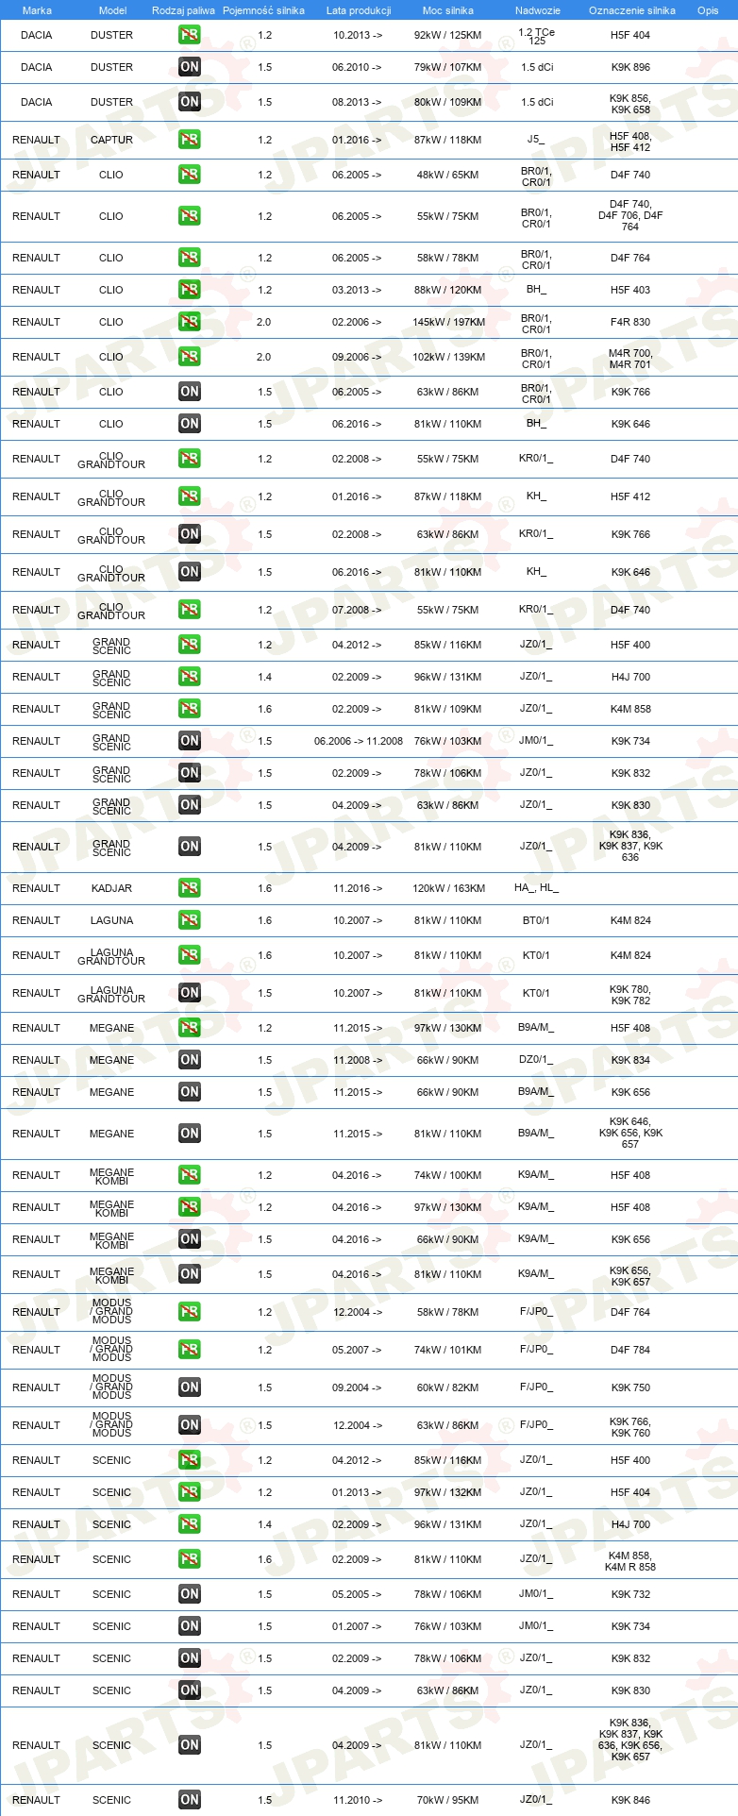Select the '06.2006 -> 11.2008' production years cell

[359, 741]
